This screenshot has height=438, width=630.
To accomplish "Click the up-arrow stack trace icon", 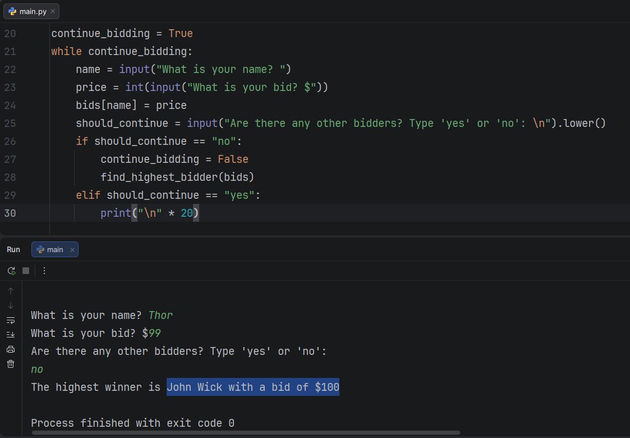I will click(11, 291).
